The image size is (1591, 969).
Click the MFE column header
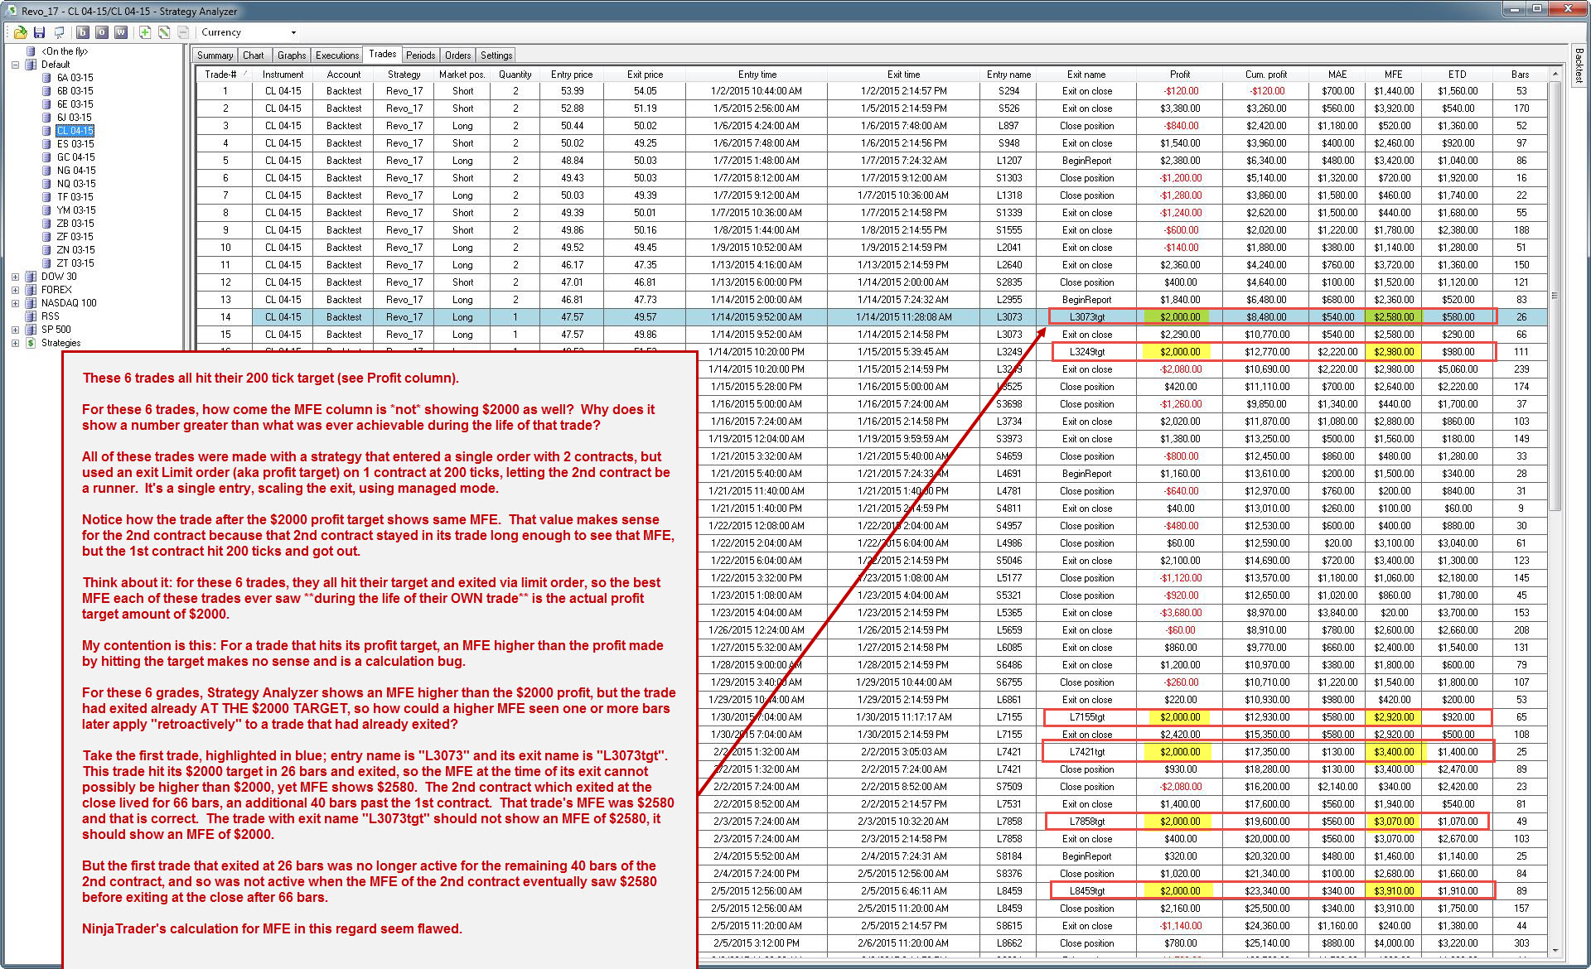1393,75
